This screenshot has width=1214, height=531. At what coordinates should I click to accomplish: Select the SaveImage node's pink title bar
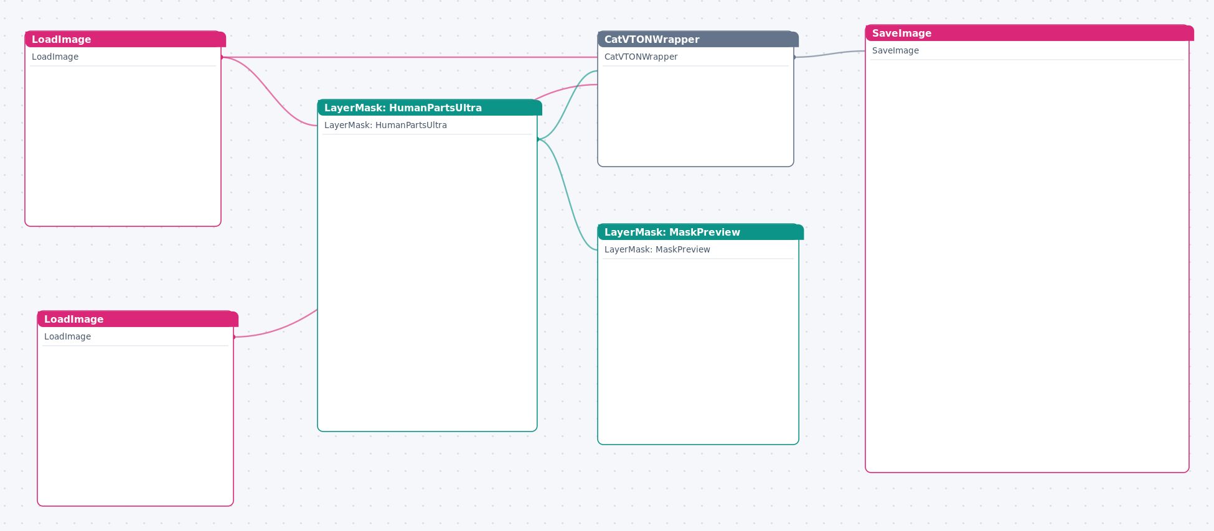1029,33
